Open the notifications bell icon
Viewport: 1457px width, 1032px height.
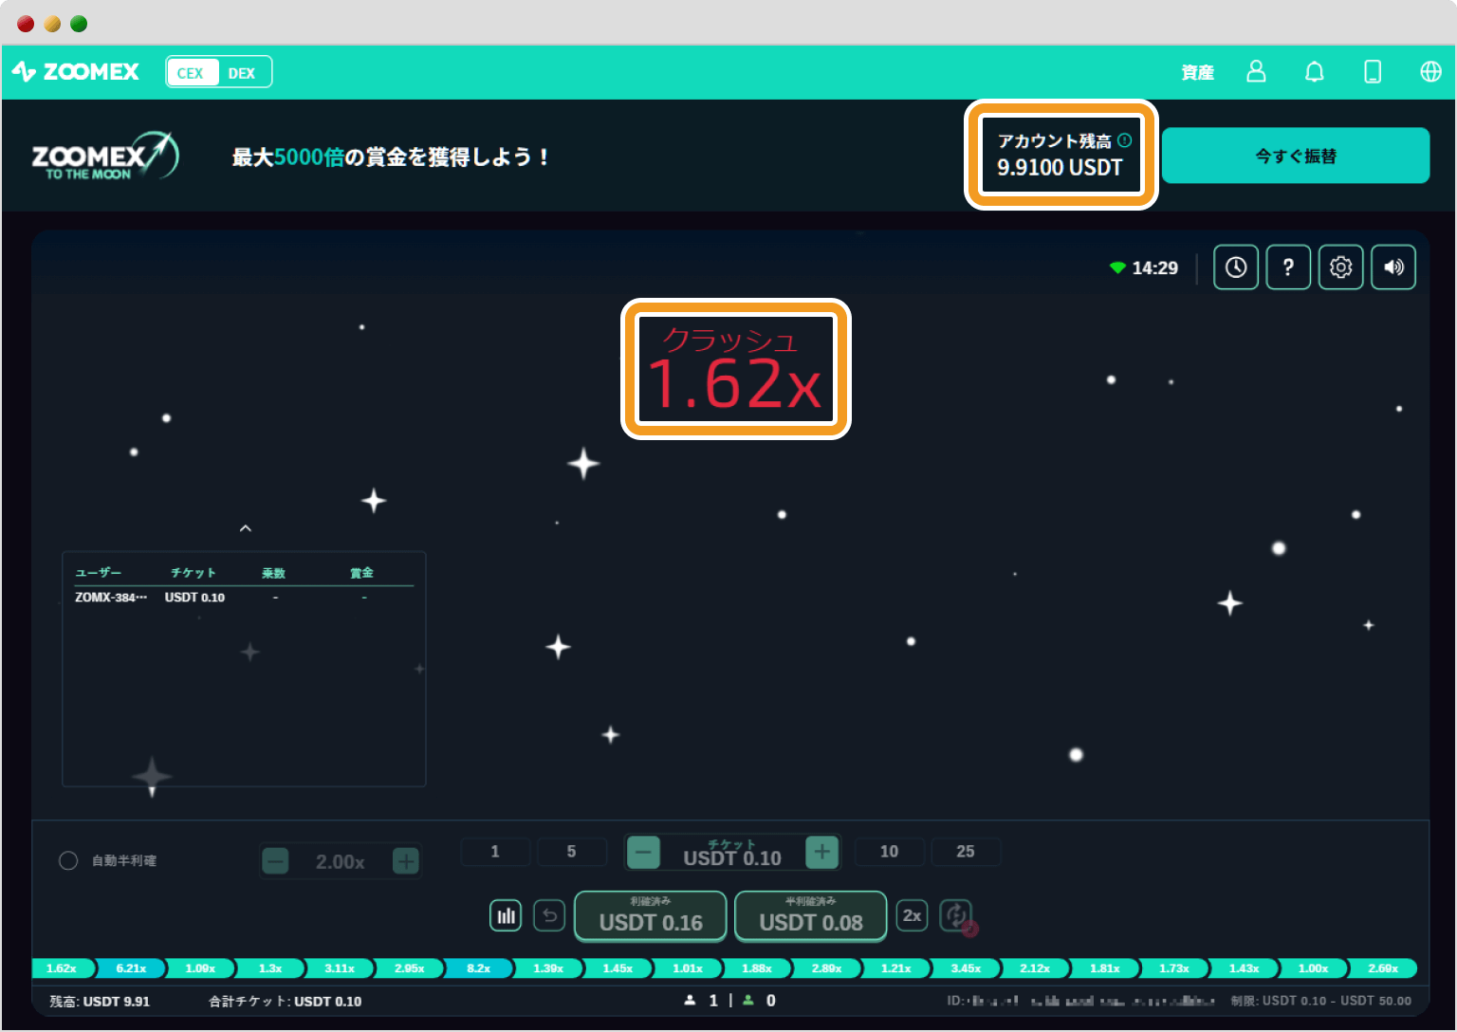[1314, 71]
